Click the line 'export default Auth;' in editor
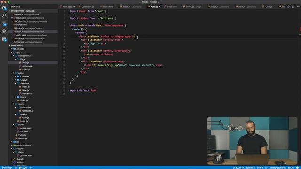Viewport: 301px width, 169px height. tap(84, 90)
